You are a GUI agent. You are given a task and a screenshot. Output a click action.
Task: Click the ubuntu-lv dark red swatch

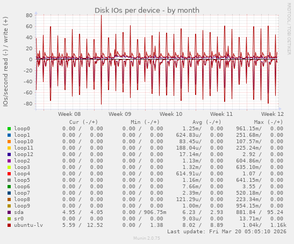[9, 225]
